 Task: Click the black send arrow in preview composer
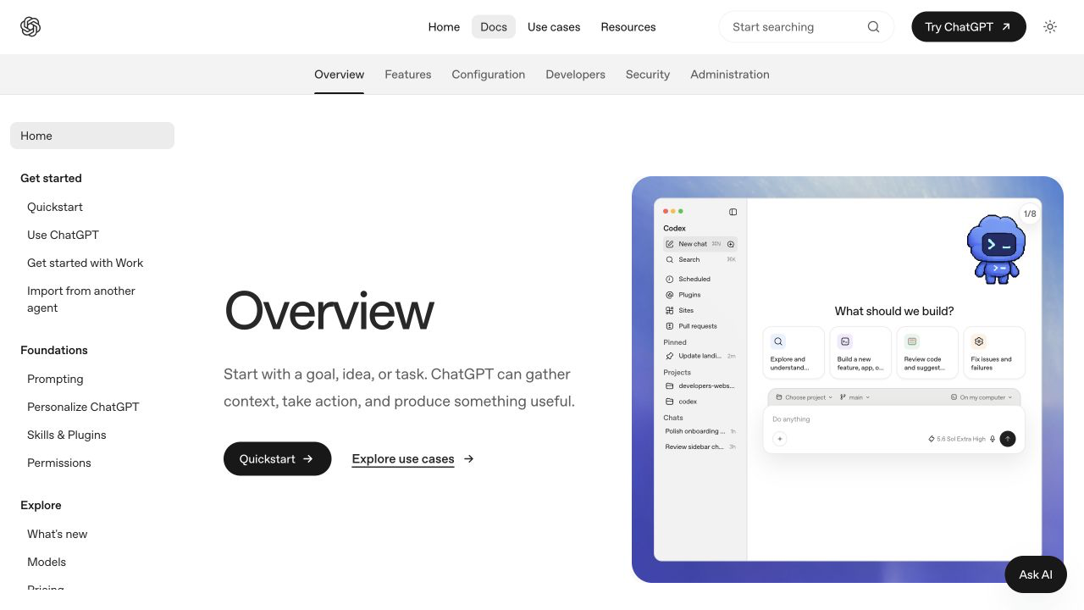(1008, 439)
